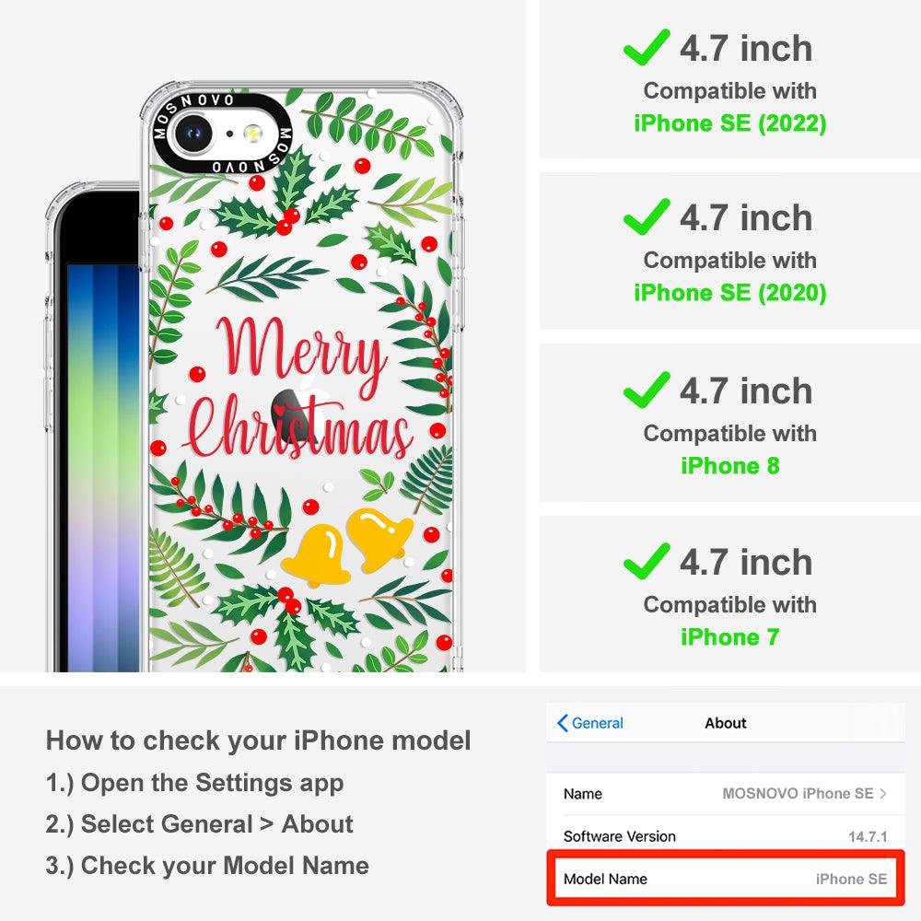Click the green checkmark beside iPhone SE (2022)
This screenshot has width=921, height=921.
pos(647,47)
